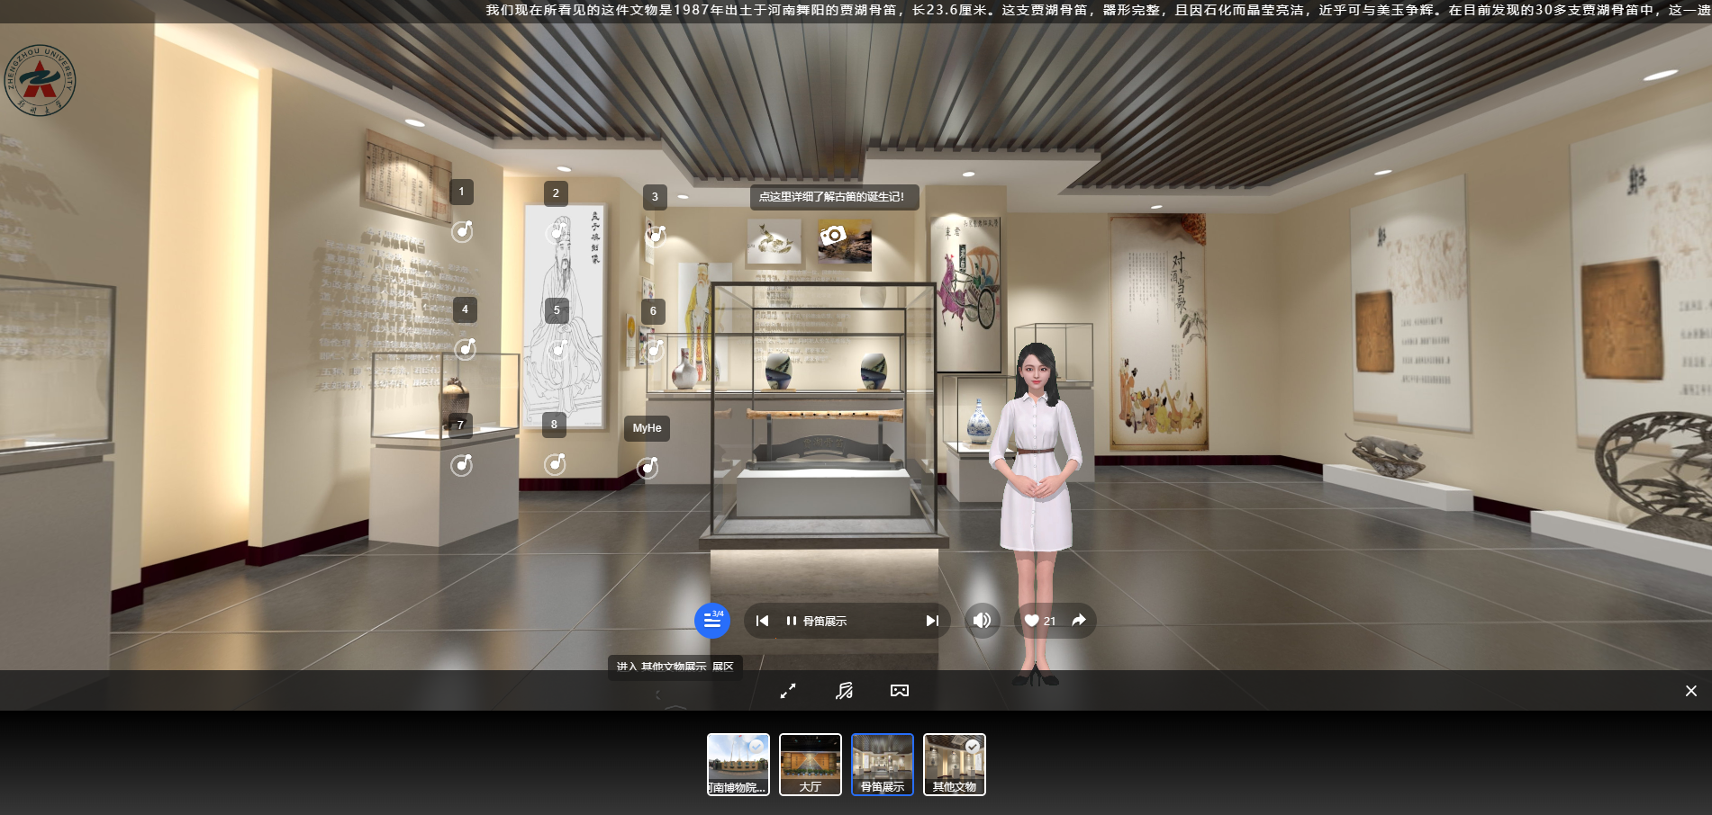Click the camera hotspot icon on the wall
The height and width of the screenshot is (815, 1712).
point(832,236)
